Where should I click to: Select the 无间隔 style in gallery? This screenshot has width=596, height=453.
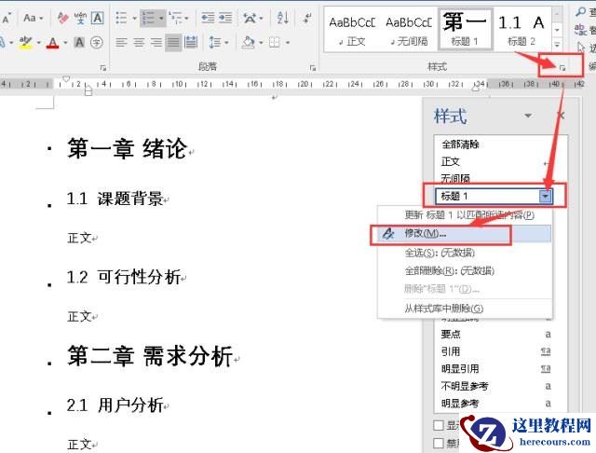409,31
